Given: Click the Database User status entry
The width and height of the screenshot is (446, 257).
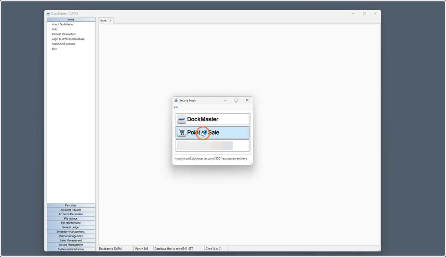Looking at the screenshot, I should 174,248.
